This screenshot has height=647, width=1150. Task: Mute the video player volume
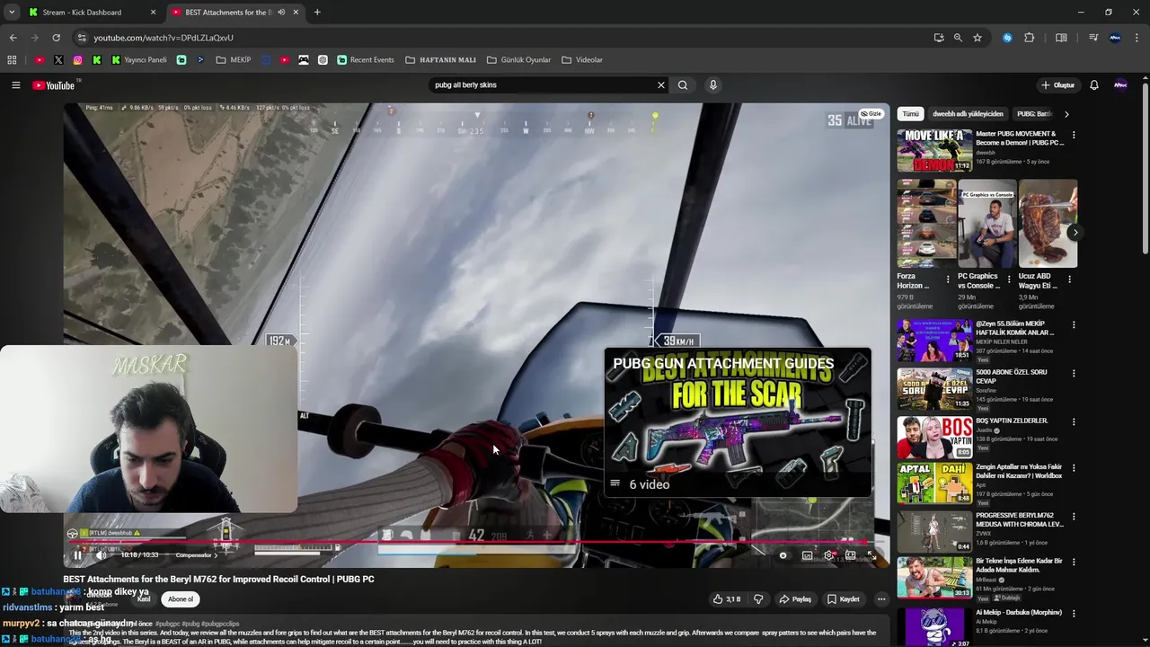(x=101, y=555)
